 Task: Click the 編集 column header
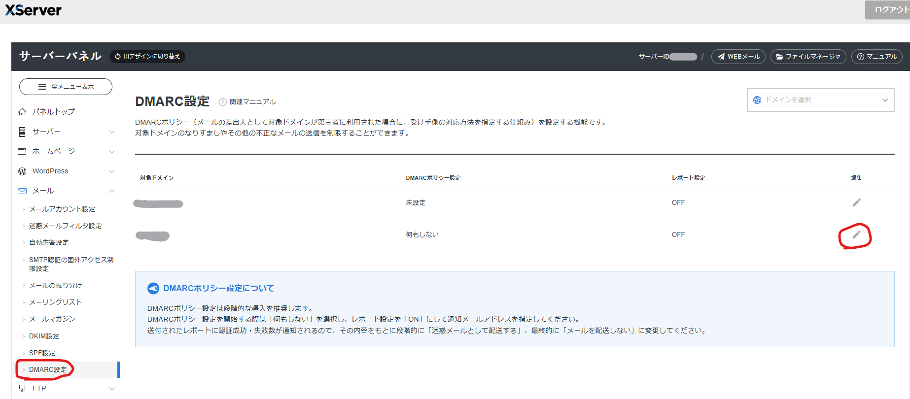pyautogui.click(x=856, y=178)
